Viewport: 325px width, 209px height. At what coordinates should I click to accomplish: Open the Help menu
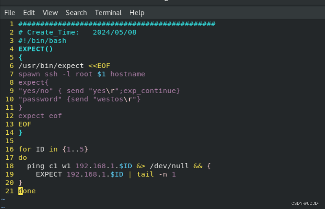[137, 13]
